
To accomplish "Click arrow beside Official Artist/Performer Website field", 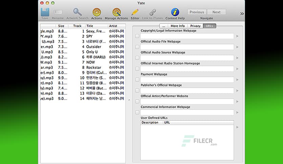I will coord(237,102).
